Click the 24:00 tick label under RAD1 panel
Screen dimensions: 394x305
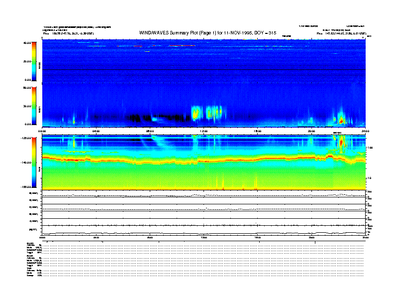tap(365, 131)
